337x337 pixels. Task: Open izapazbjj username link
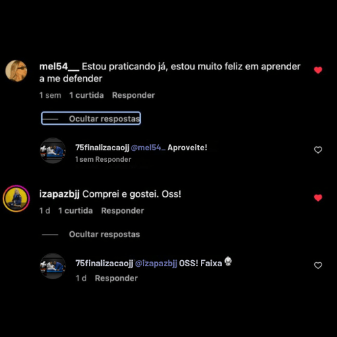click(x=59, y=194)
